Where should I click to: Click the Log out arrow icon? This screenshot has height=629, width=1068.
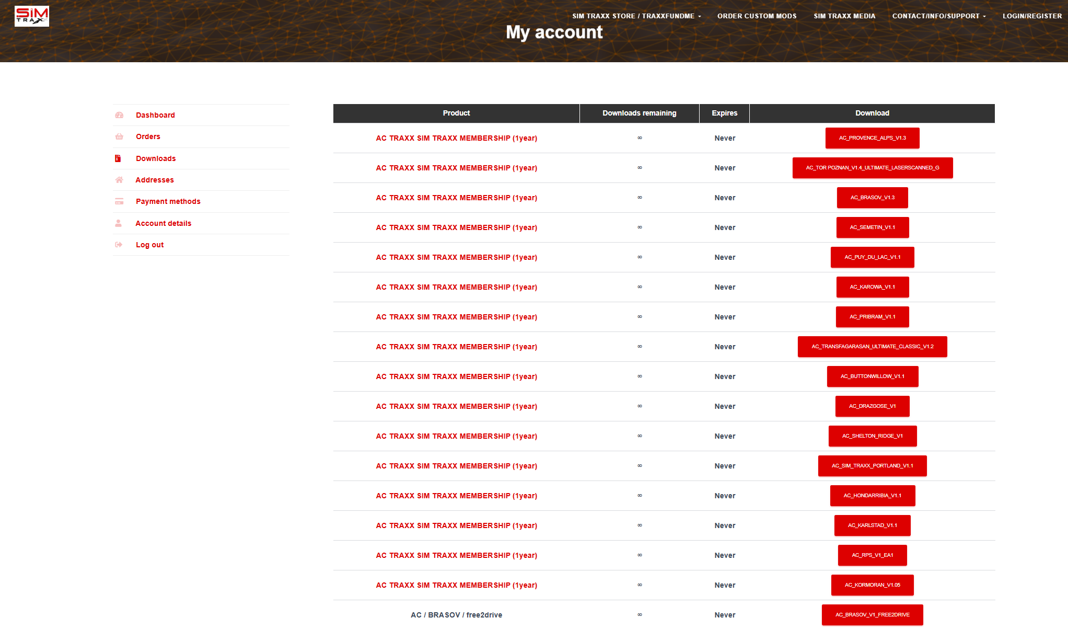[x=119, y=245]
